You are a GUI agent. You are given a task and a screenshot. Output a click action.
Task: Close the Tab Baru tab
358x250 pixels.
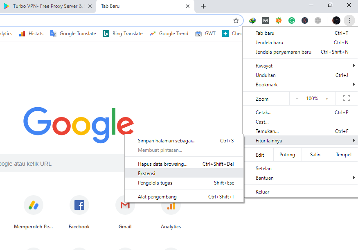tap(188, 6)
